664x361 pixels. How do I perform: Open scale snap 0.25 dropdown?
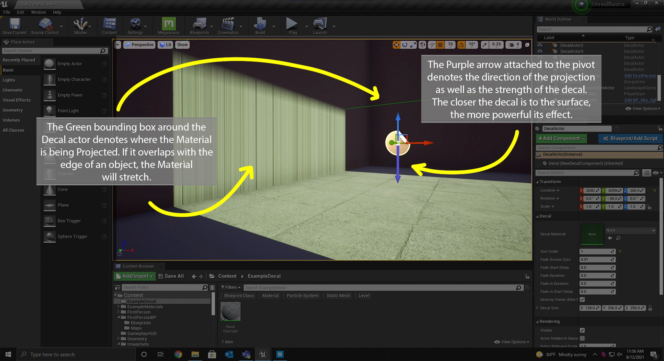pos(496,45)
